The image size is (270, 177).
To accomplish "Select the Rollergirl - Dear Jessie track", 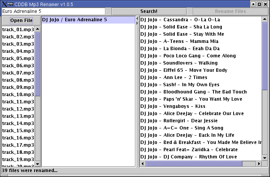I will click(x=201, y=121).
